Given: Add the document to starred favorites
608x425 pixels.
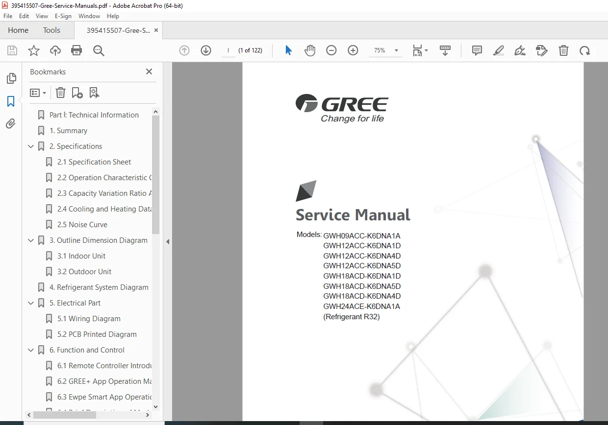Looking at the screenshot, I should [x=34, y=50].
